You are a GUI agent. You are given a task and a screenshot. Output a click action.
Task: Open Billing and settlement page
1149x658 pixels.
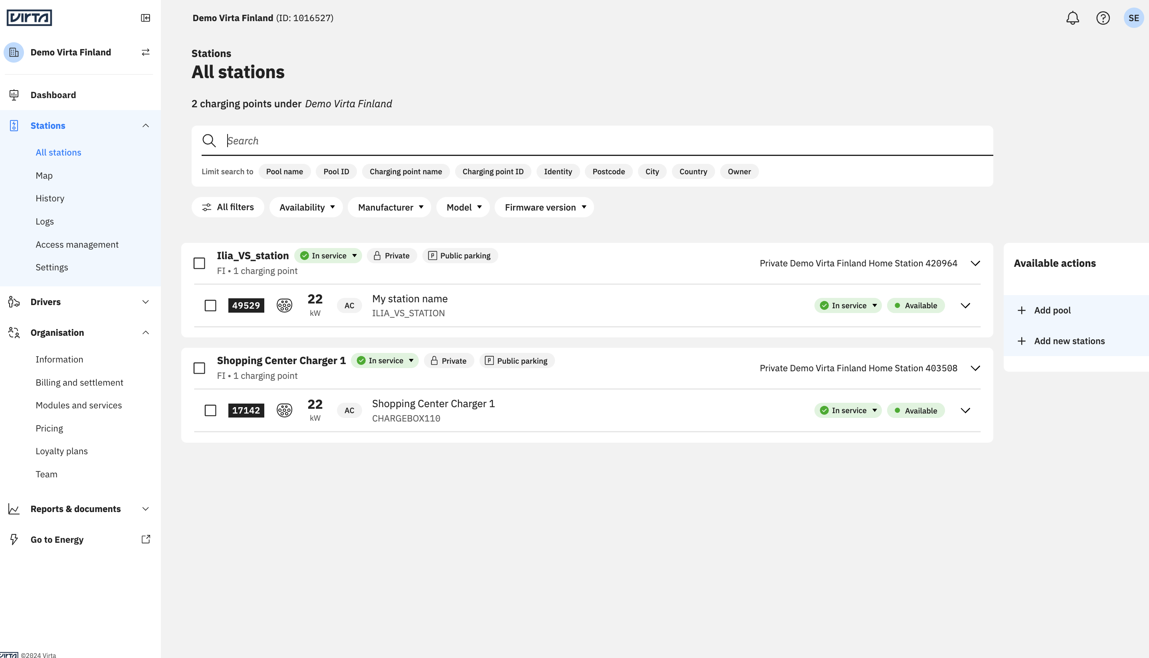pos(79,382)
